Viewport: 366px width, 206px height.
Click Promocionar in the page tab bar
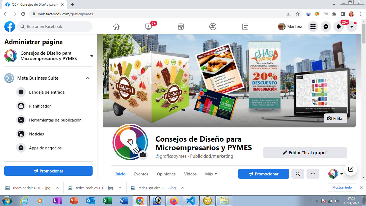[x=264, y=174]
